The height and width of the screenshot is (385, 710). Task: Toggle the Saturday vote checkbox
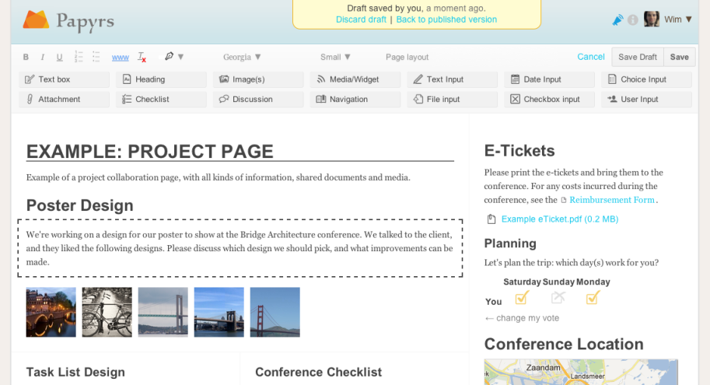[522, 298]
